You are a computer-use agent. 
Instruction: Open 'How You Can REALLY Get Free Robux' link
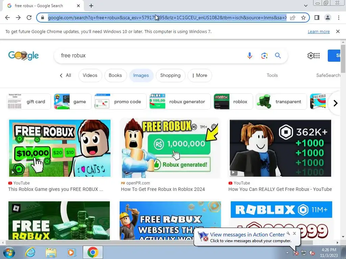[280, 189]
